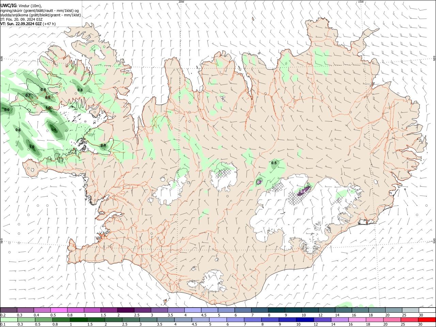Image resolution: width=436 pixels, height=327 pixels.
Task: Pick the bright magenta 0.5 swatch in the upper legend row
Action: pyautogui.click(x=59, y=310)
